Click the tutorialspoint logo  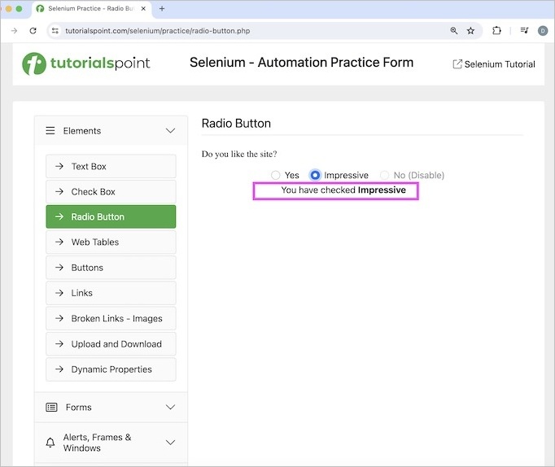click(86, 63)
